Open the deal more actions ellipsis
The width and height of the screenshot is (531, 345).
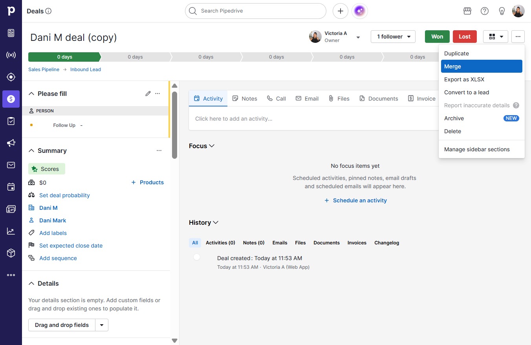tap(518, 37)
